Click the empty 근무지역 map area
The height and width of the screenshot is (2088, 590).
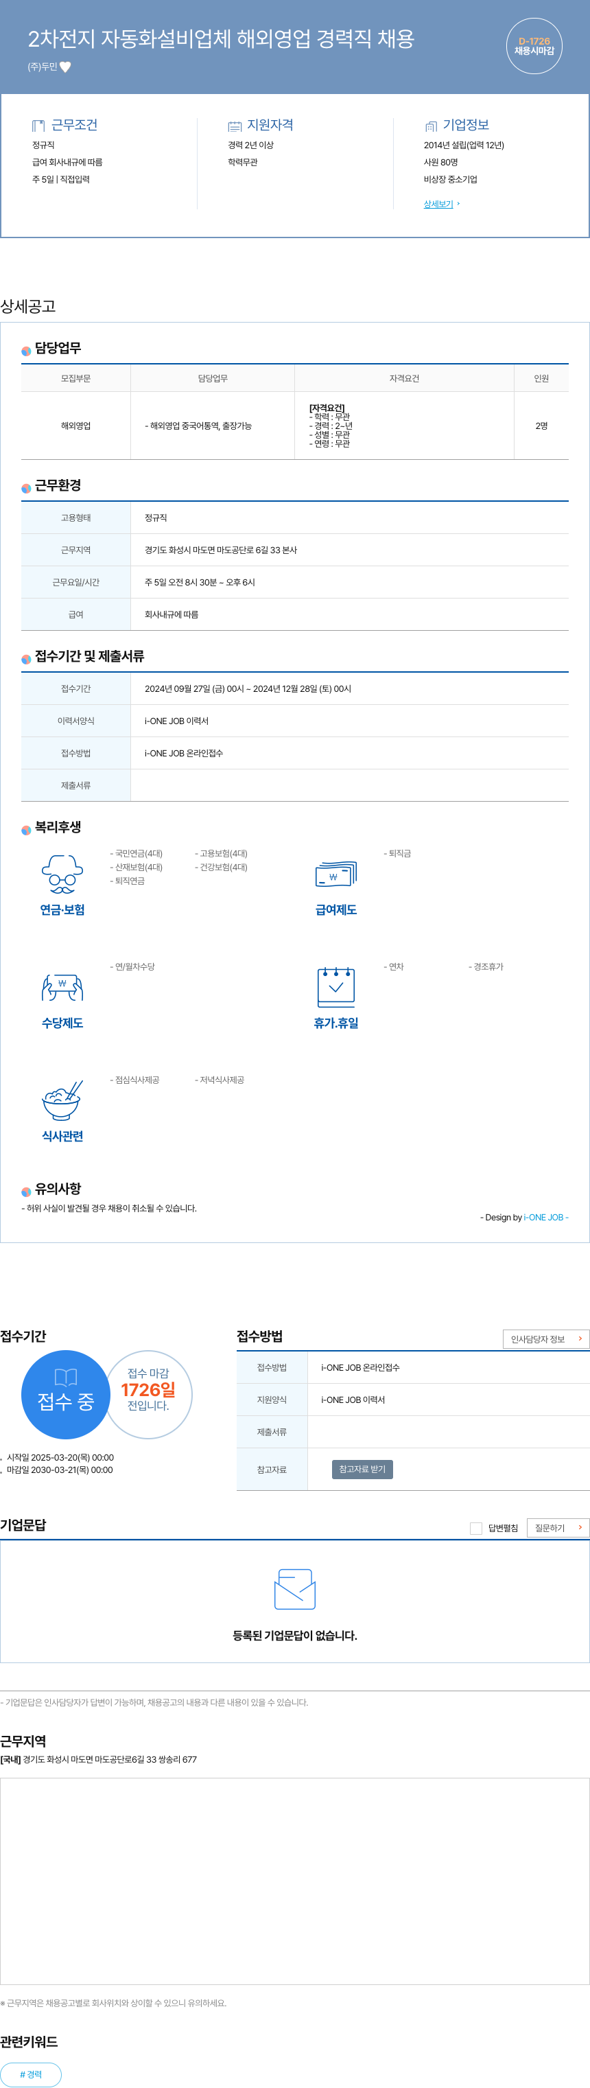(295, 1882)
